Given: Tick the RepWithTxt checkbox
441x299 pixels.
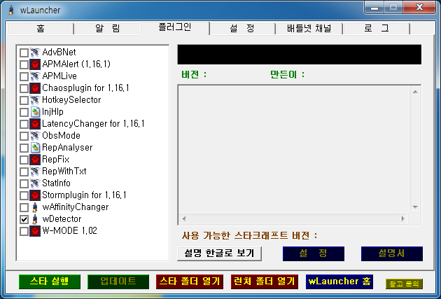Looking at the screenshot, I should pyautogui.click(x=24, y=172).
